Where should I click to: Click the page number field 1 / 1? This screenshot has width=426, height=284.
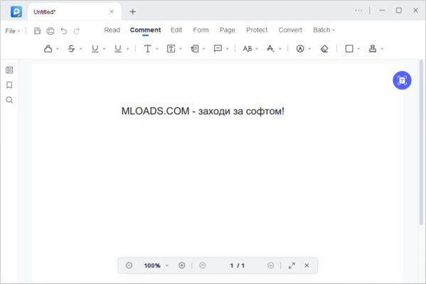coord(237,266)
